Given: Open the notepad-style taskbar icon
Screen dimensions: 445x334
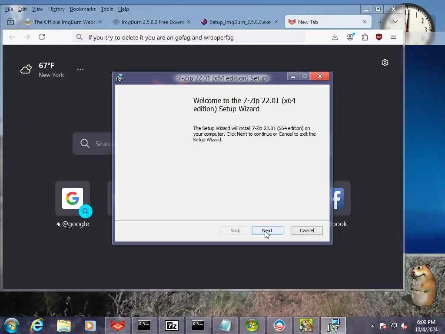Looking at the screenshot, I should click(x=225, y=325).
